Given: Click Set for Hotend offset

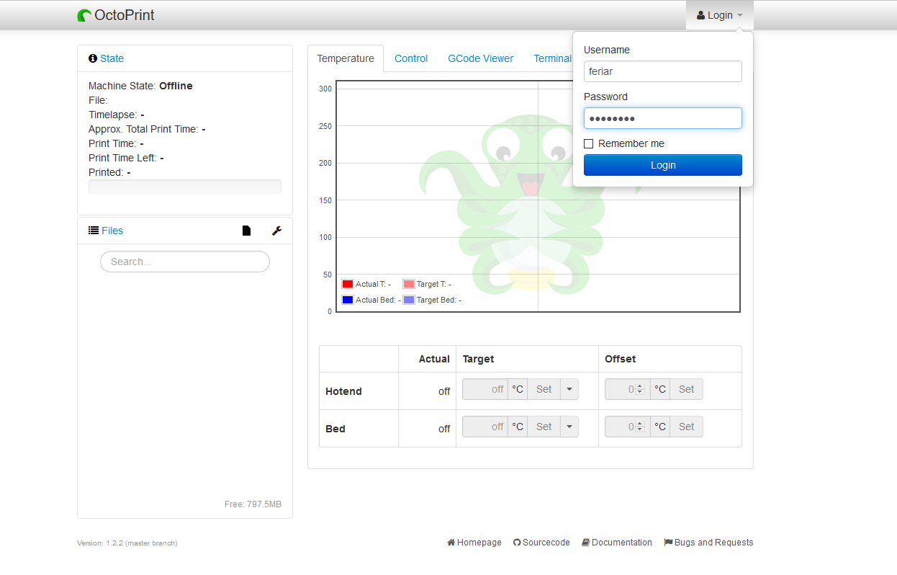Looking at the screenshot, I should 686,389.
